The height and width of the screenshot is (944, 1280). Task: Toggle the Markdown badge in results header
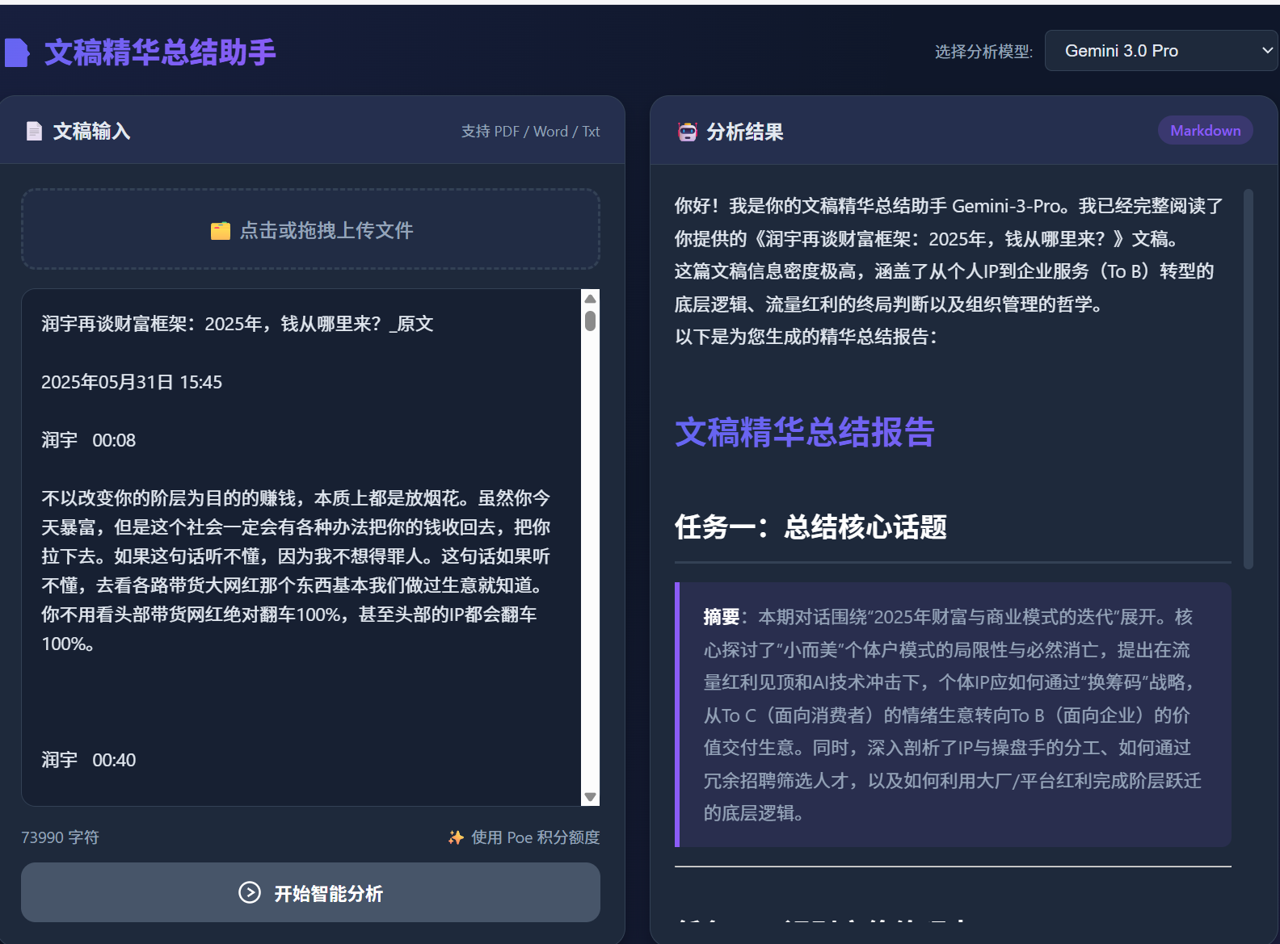pyautogui.click(x=1205, y=131)
